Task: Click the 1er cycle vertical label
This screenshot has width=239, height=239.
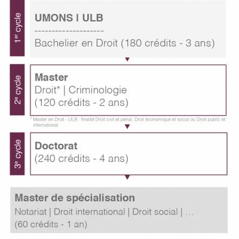Action: pyautogui.click(x=17, y=28)
